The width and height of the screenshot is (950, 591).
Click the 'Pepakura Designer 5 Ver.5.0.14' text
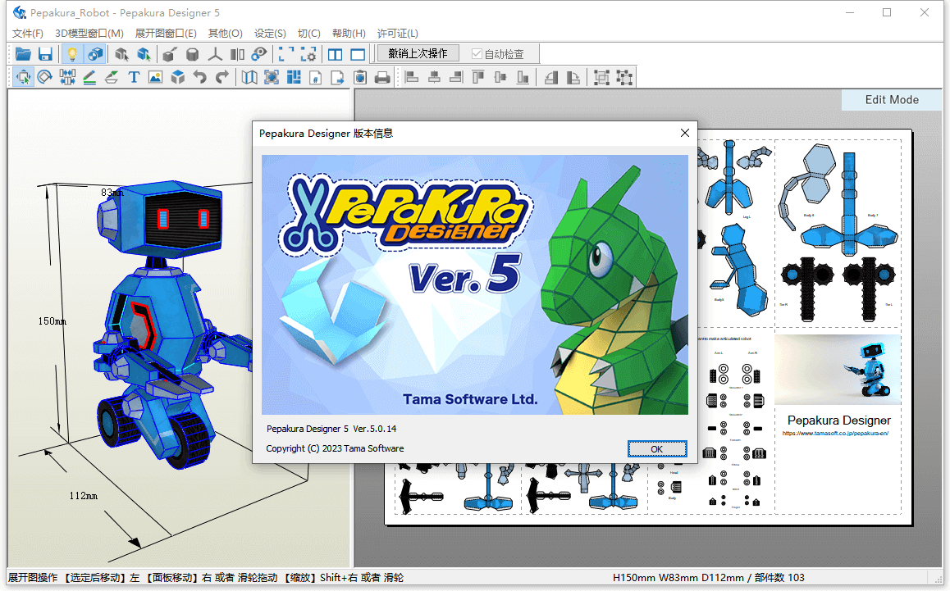[x=331, y=429]
